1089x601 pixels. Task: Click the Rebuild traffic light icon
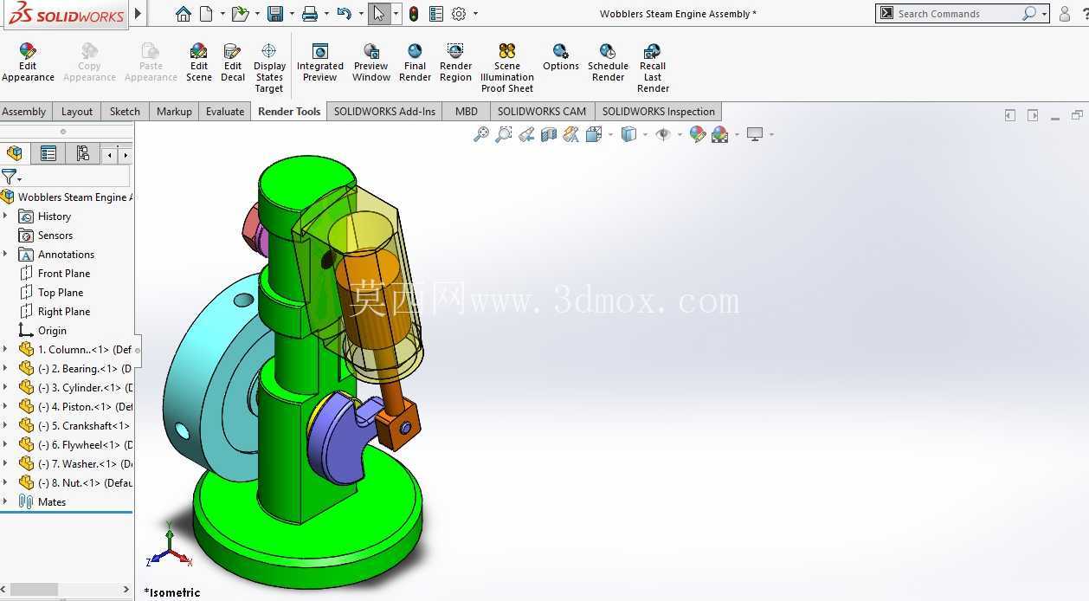pyautogui.click(x=414, y=14)
